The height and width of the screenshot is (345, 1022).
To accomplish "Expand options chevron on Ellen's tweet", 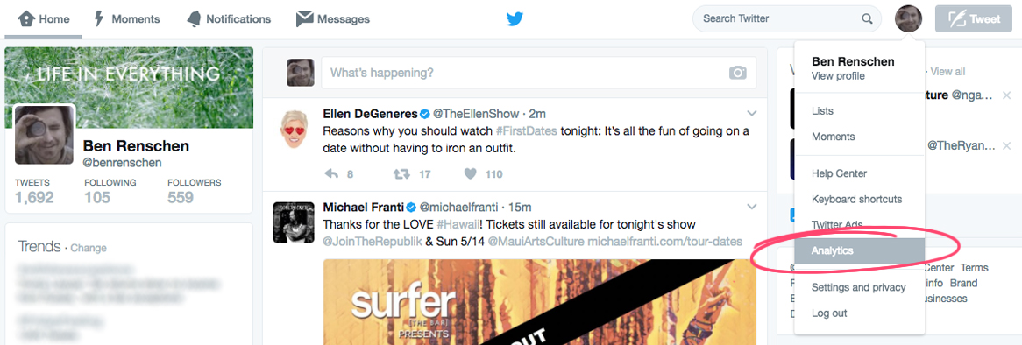I will point(751,113).
